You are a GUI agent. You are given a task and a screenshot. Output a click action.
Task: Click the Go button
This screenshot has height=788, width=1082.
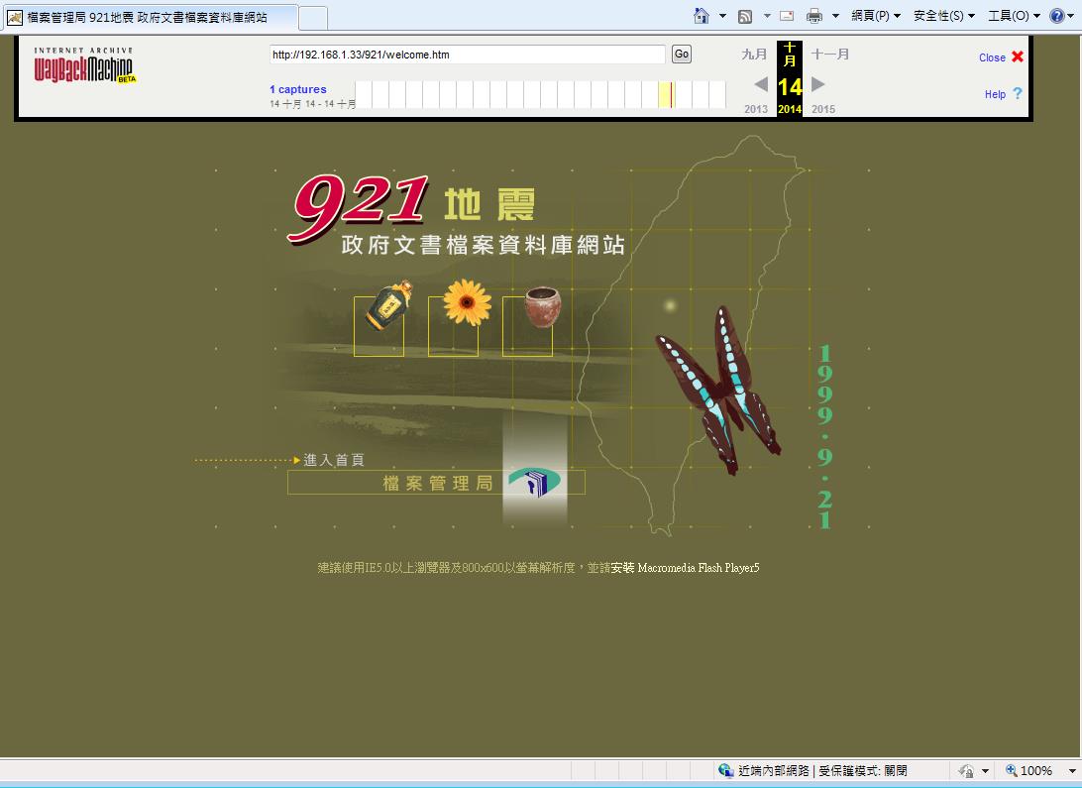[x=681, y=54]
